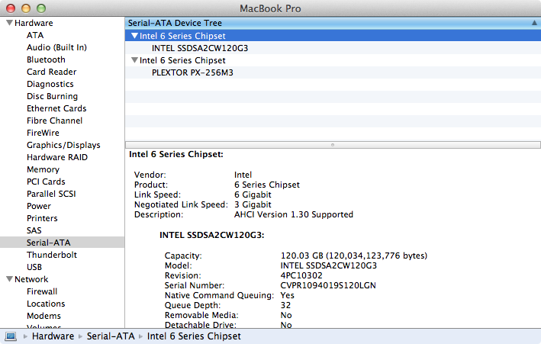Select Fibre Channel in the sidebar
This screenshot has width=541, height=344.
click(x=54, y=121)
